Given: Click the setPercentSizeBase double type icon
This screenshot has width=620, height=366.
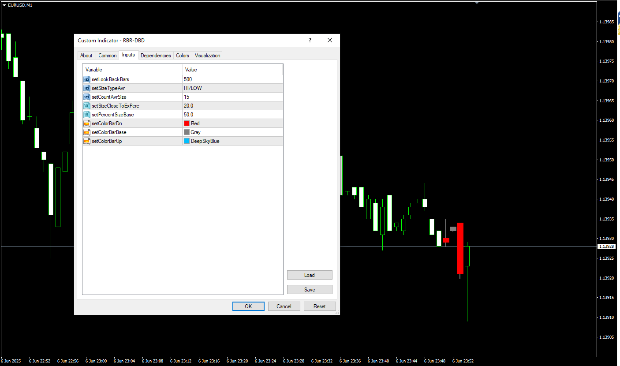Looking at the screenshot, I should (87, 115).
